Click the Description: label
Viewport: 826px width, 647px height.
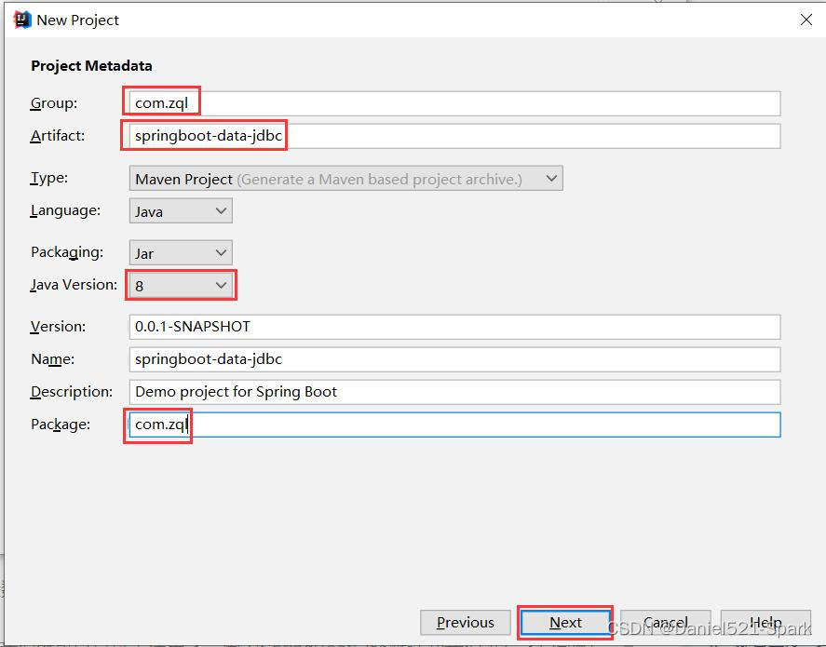point(72,392)
